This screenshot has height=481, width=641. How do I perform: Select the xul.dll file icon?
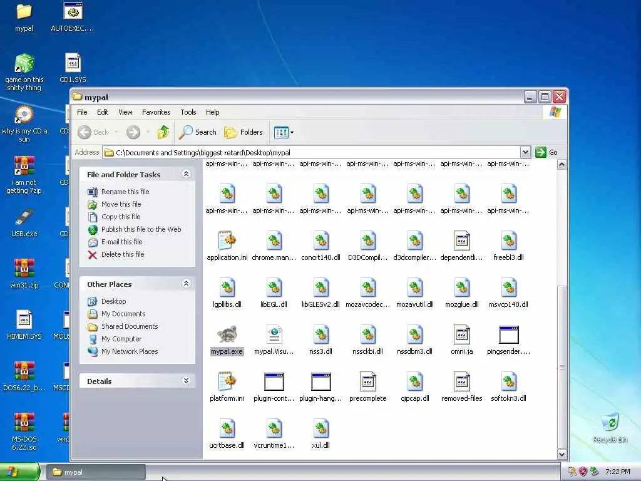(321, 428)
